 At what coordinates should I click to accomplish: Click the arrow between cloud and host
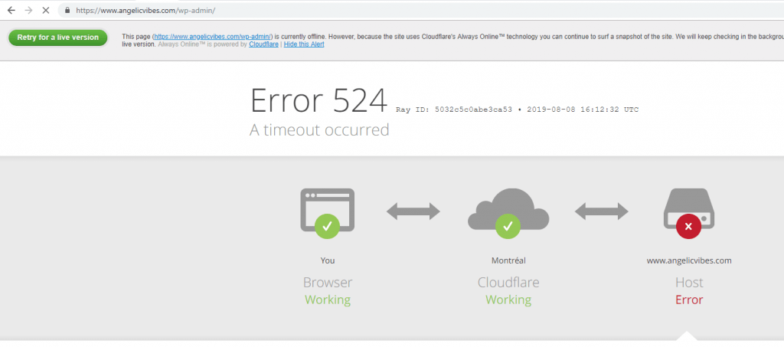tap(602, 211)
